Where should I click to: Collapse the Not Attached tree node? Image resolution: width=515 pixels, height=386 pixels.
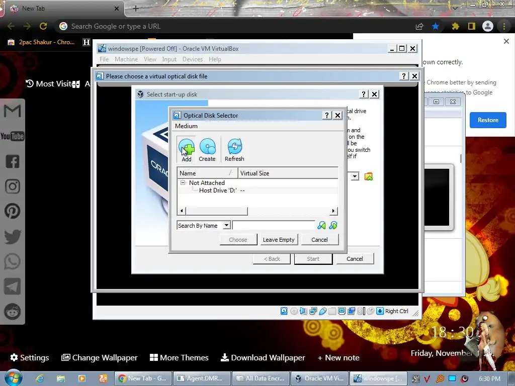tap(183, 183)
